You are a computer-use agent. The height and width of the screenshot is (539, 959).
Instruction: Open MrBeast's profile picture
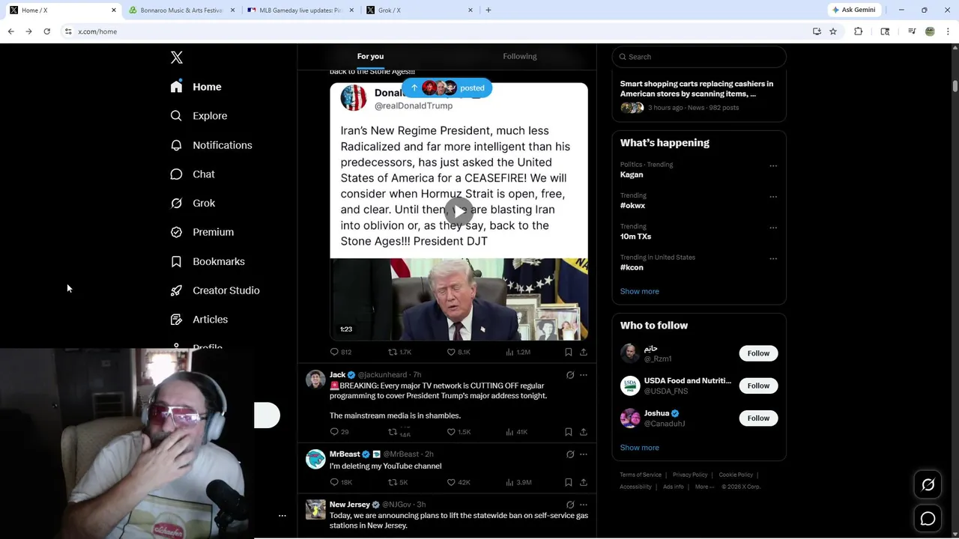click(x=316, y=459)
